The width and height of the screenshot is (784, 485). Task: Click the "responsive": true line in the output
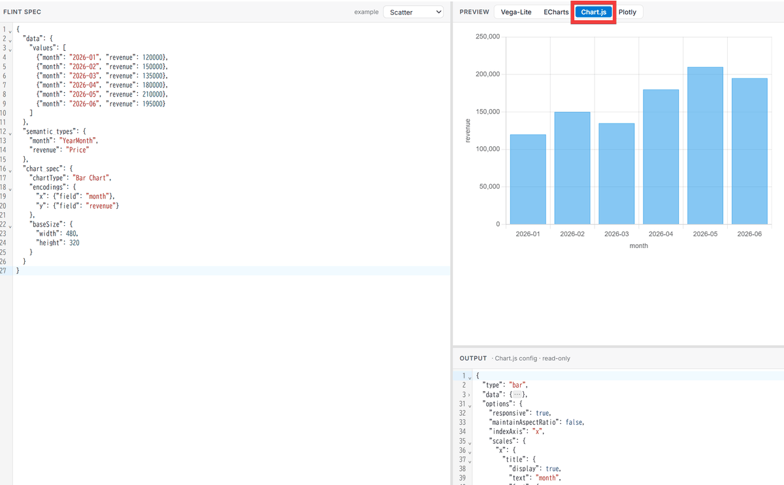pos(520,413)
